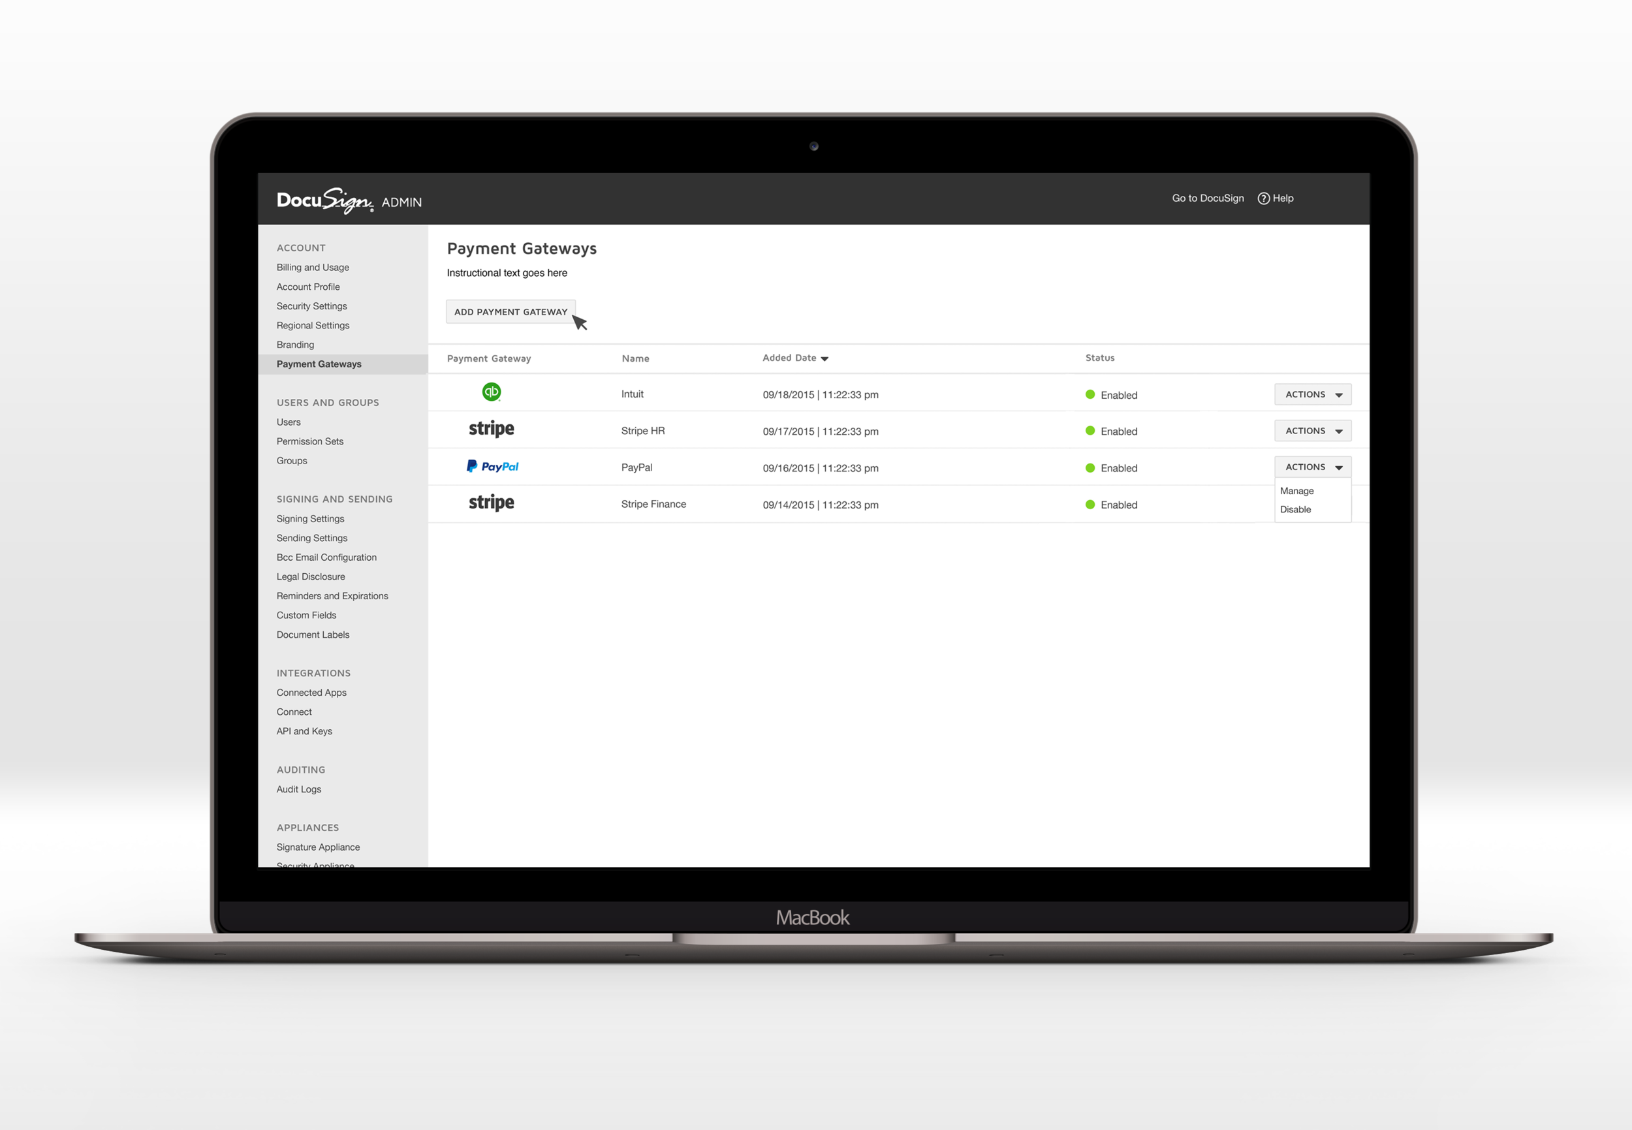The height and width of the screenshot is (1130, 1632).
Task: Click date 09/16/2015 | 11:22:33 pm
Action: point(821,468)
